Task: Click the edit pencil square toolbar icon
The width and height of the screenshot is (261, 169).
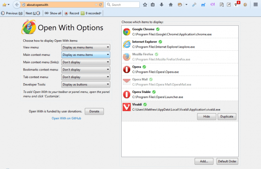Action: click(x=229, y=5)
